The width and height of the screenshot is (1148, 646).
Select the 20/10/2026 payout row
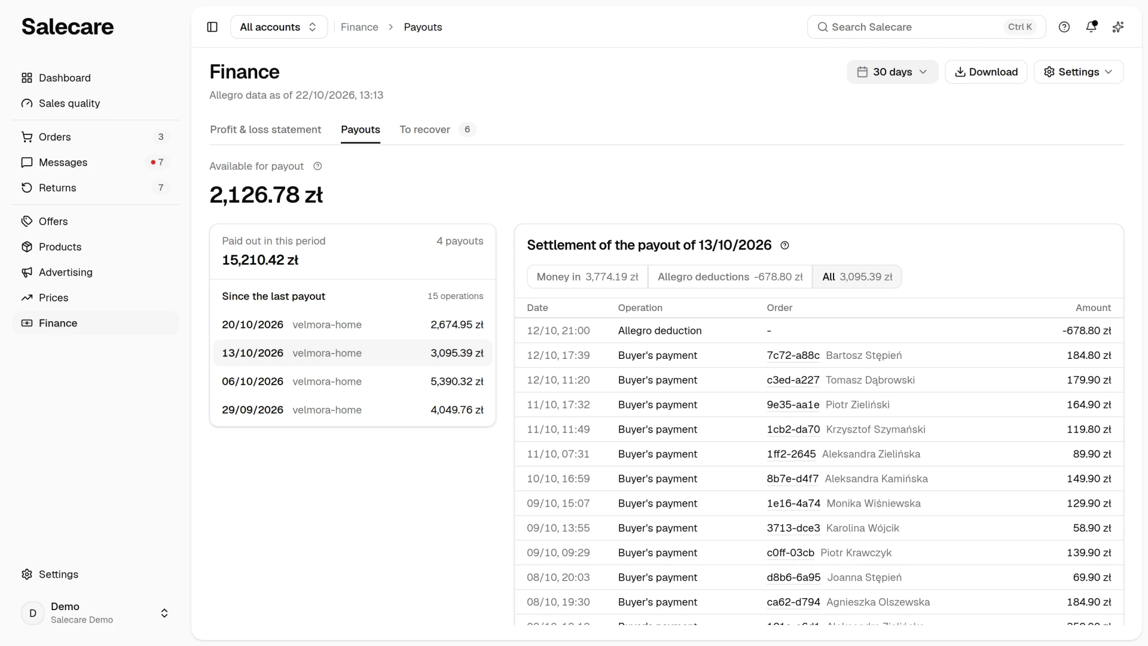coord(353,325)
